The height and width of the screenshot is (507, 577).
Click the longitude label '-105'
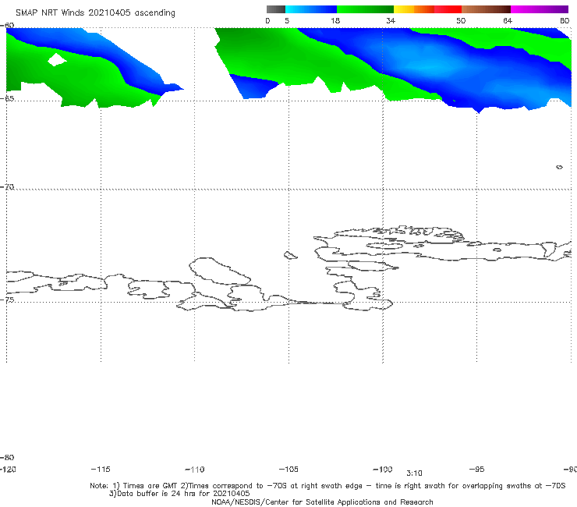tap(288, 470)
